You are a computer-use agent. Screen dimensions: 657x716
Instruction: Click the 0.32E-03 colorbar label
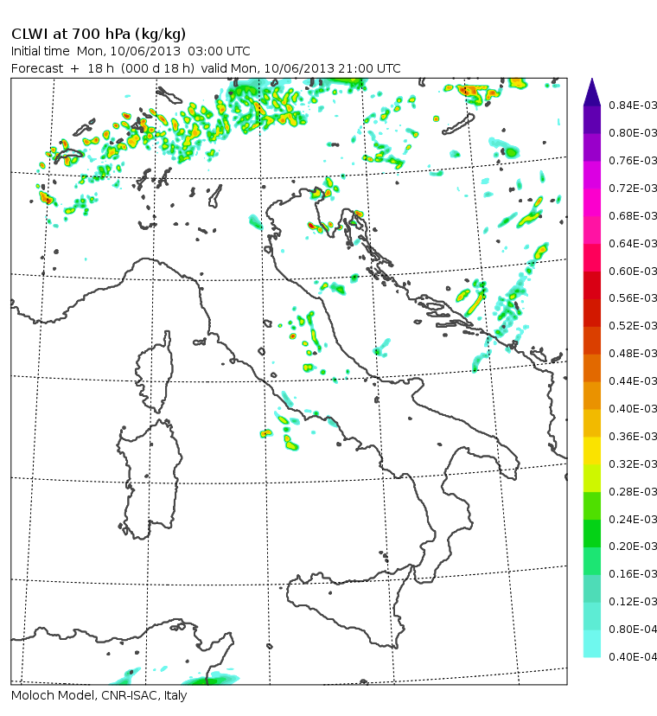[633, 464]
